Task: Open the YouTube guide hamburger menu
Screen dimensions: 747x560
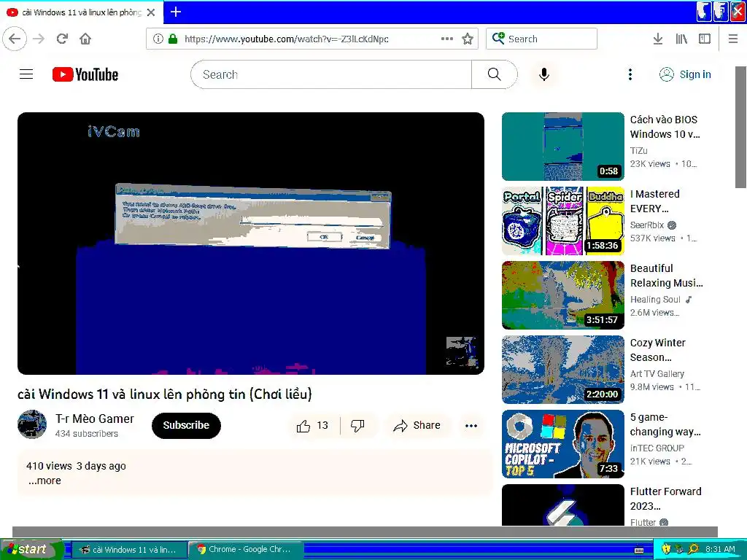Action: coord(26,74)
